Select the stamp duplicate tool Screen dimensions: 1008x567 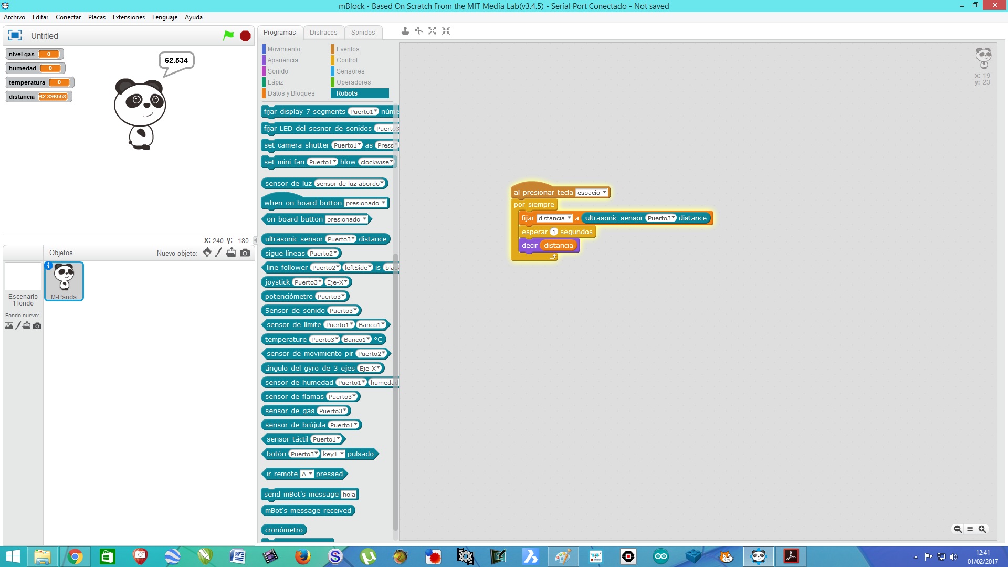click(405, 31)
